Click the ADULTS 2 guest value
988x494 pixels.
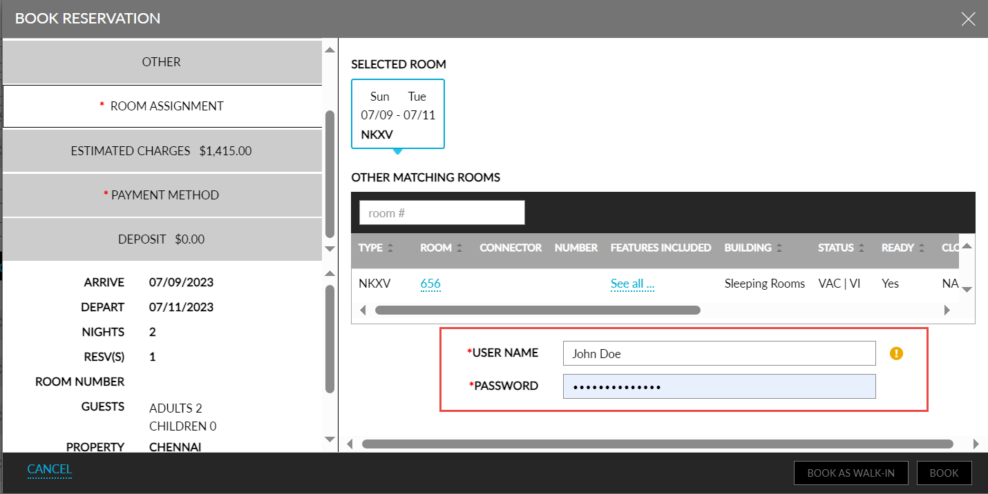(x=175, y=408)
